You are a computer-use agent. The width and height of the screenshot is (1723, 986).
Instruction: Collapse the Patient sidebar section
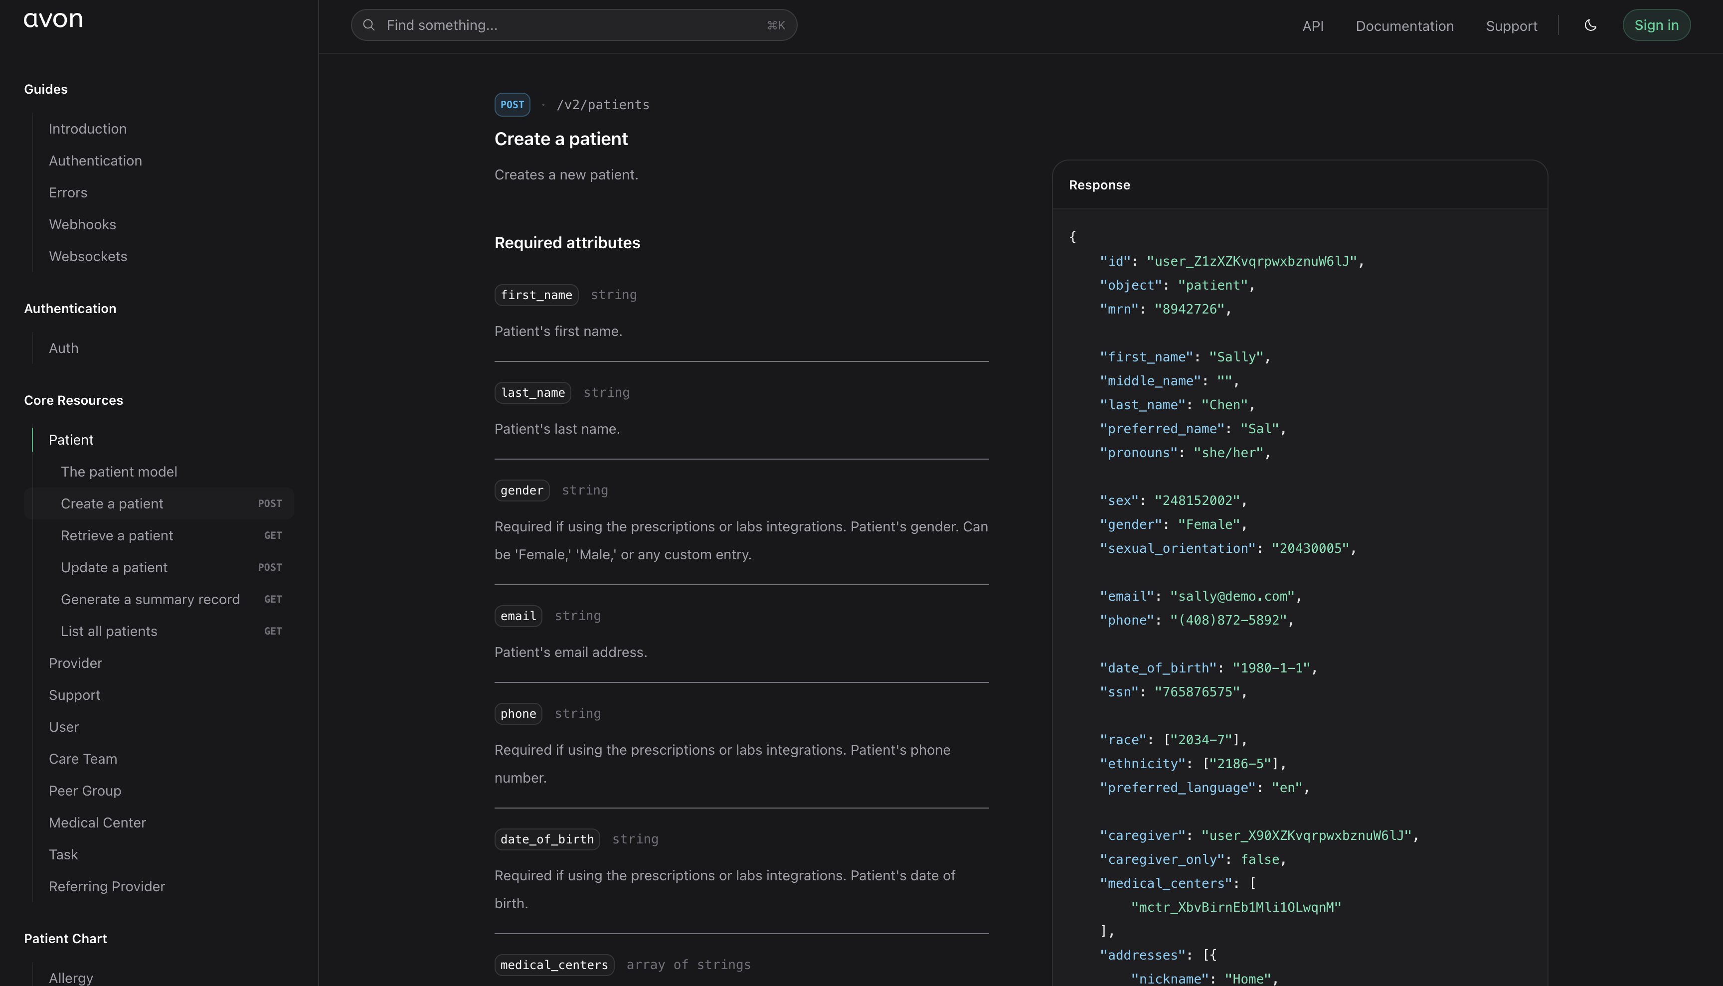(71, 440)
